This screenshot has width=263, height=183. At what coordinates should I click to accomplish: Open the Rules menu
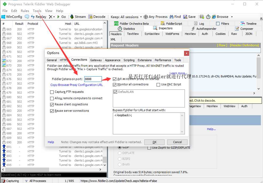coord(25,11)
